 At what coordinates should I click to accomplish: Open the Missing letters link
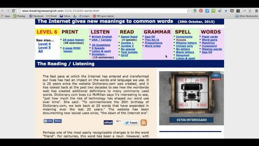tap(186, 43)
